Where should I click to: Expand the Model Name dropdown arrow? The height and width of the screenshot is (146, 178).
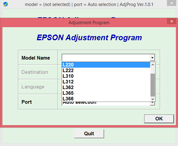coord(152,58)
